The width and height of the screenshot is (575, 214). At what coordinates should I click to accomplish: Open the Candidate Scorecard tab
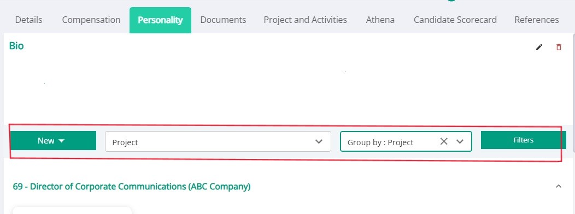455,20
